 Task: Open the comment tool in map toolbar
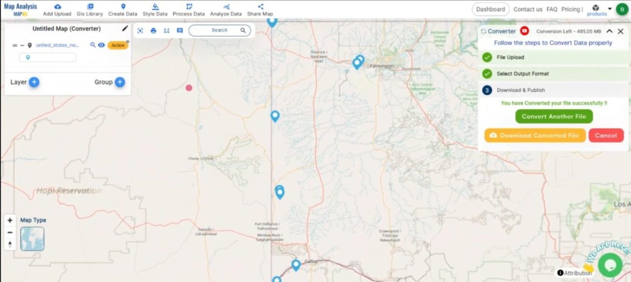point(180,30)
